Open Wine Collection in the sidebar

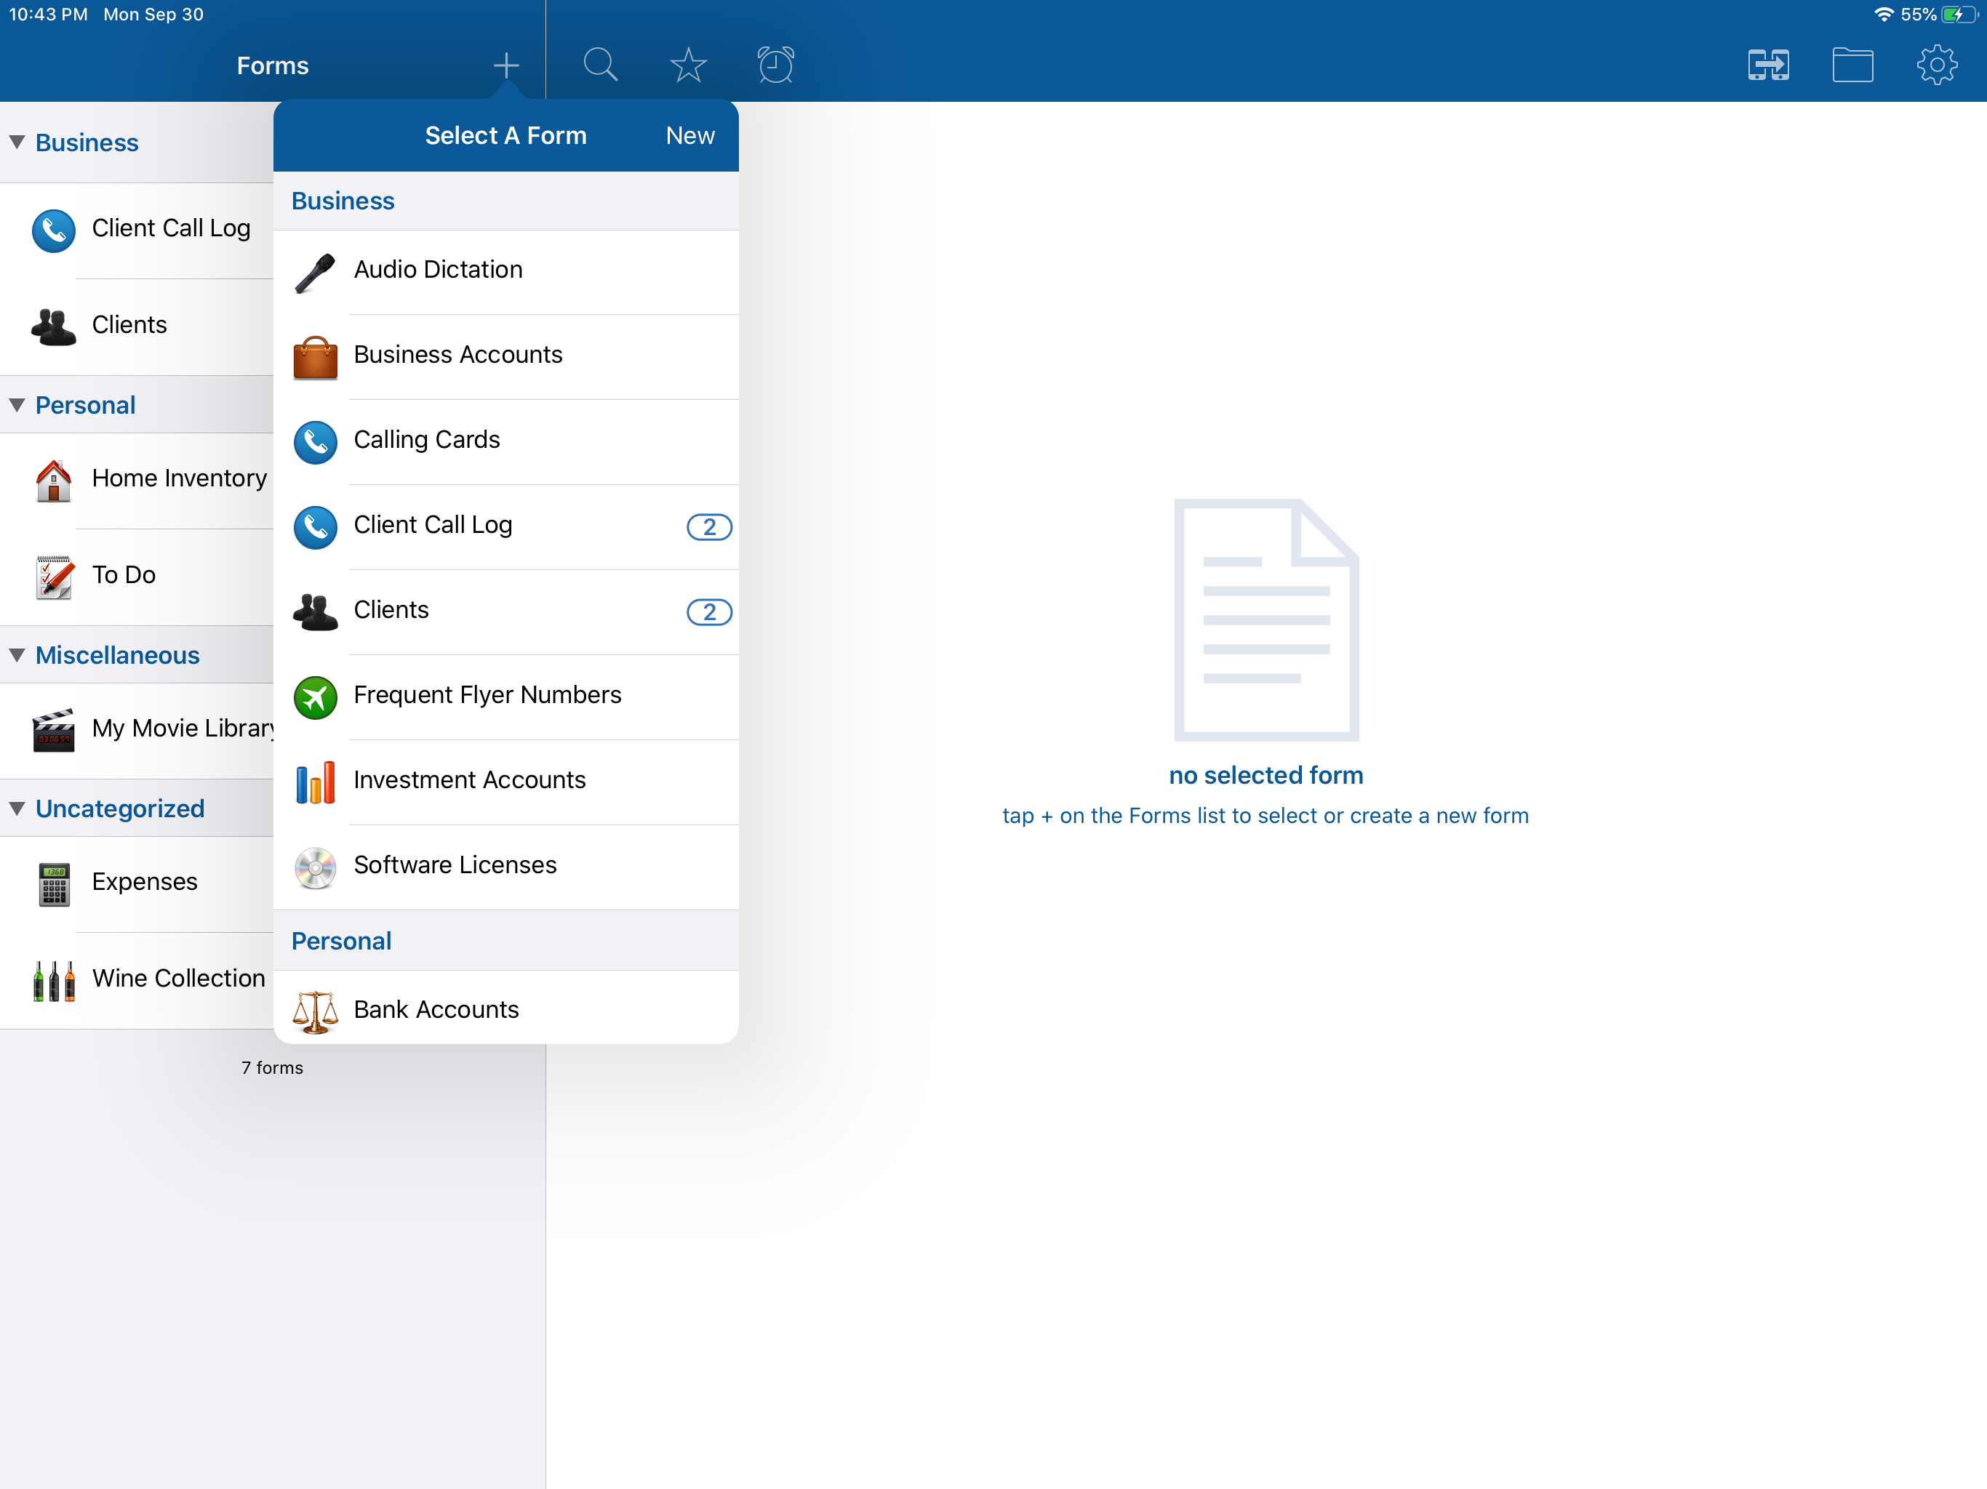click(178, 978)
